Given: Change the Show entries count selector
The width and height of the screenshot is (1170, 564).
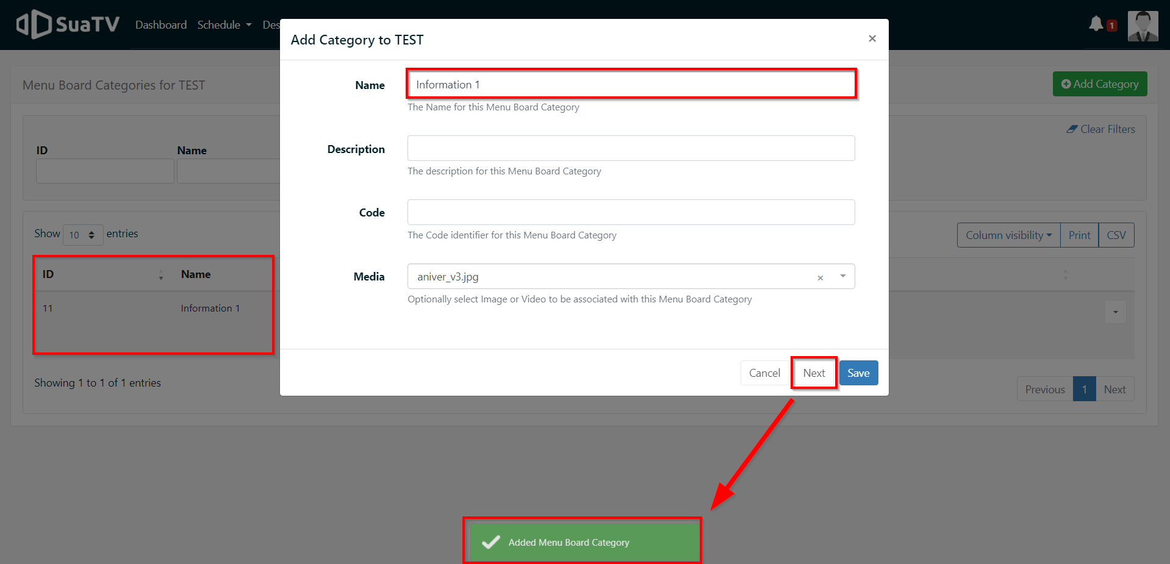Looking at the screenshot, I should (x=83, y=235).
